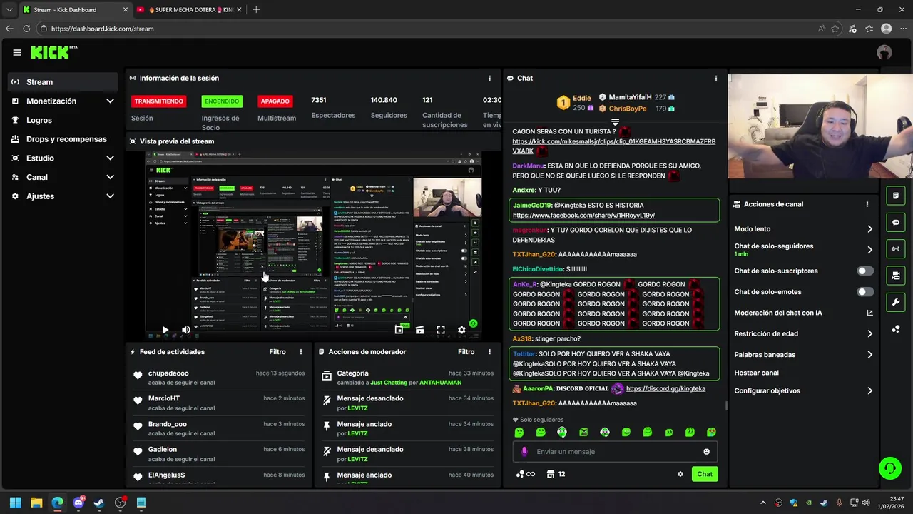The height and width of the screenshot is (514, 913).
Task: Open the Filtro button in moderator actions
Action: tap(466, 352)
